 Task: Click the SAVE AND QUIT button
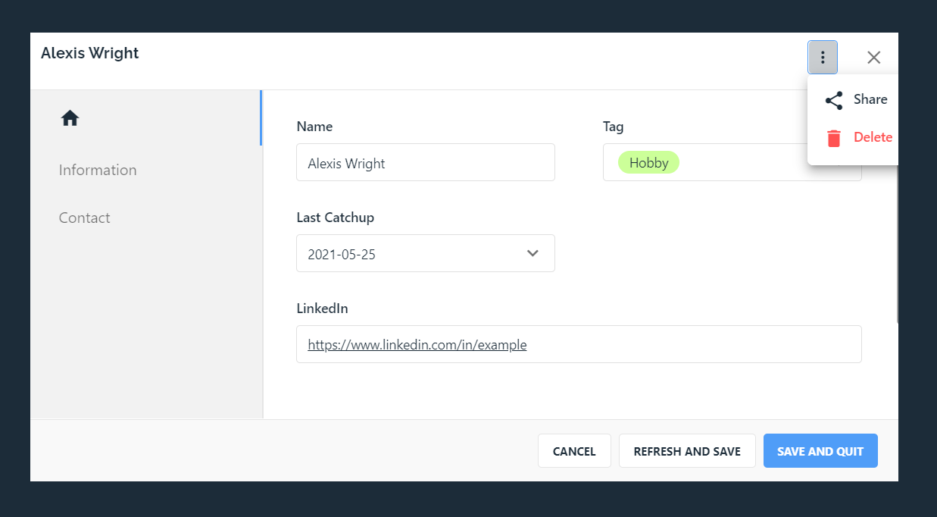pos(820,451)
